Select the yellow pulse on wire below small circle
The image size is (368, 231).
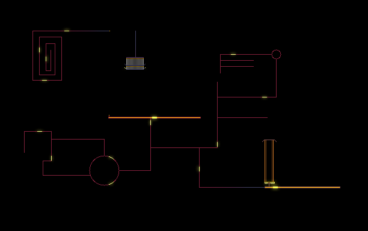click(x=265, y=97)
